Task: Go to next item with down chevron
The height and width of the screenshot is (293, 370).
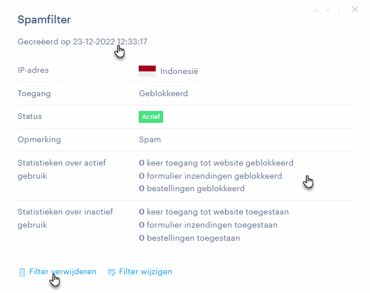Action: 328,10
